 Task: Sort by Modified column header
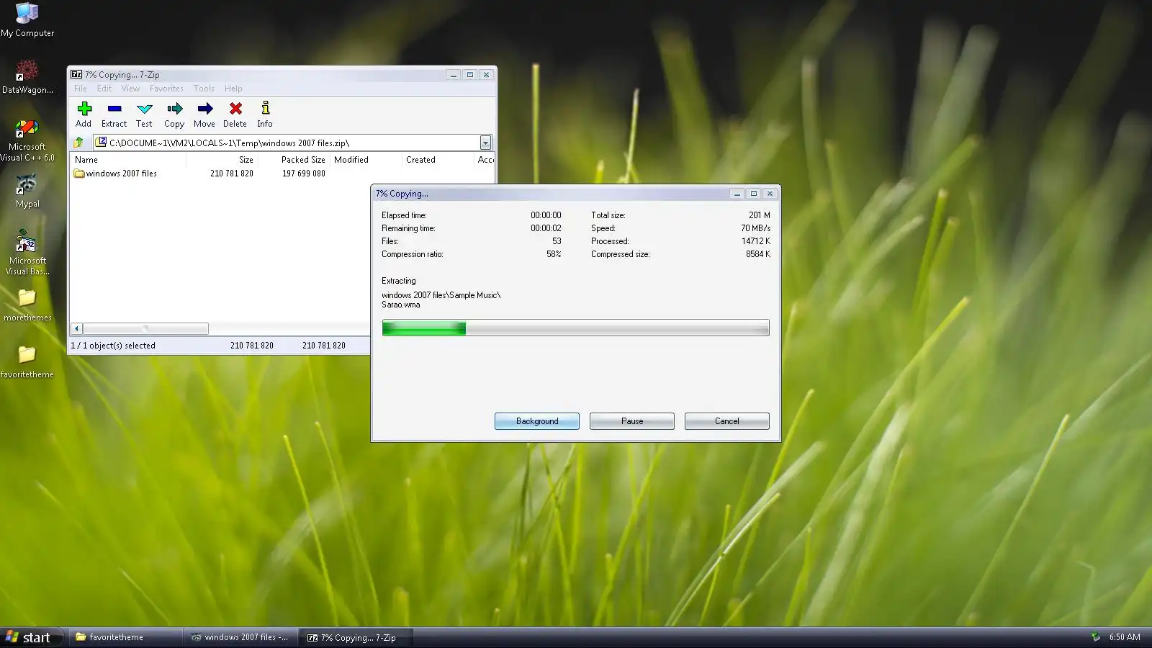(x=366, y=160)
